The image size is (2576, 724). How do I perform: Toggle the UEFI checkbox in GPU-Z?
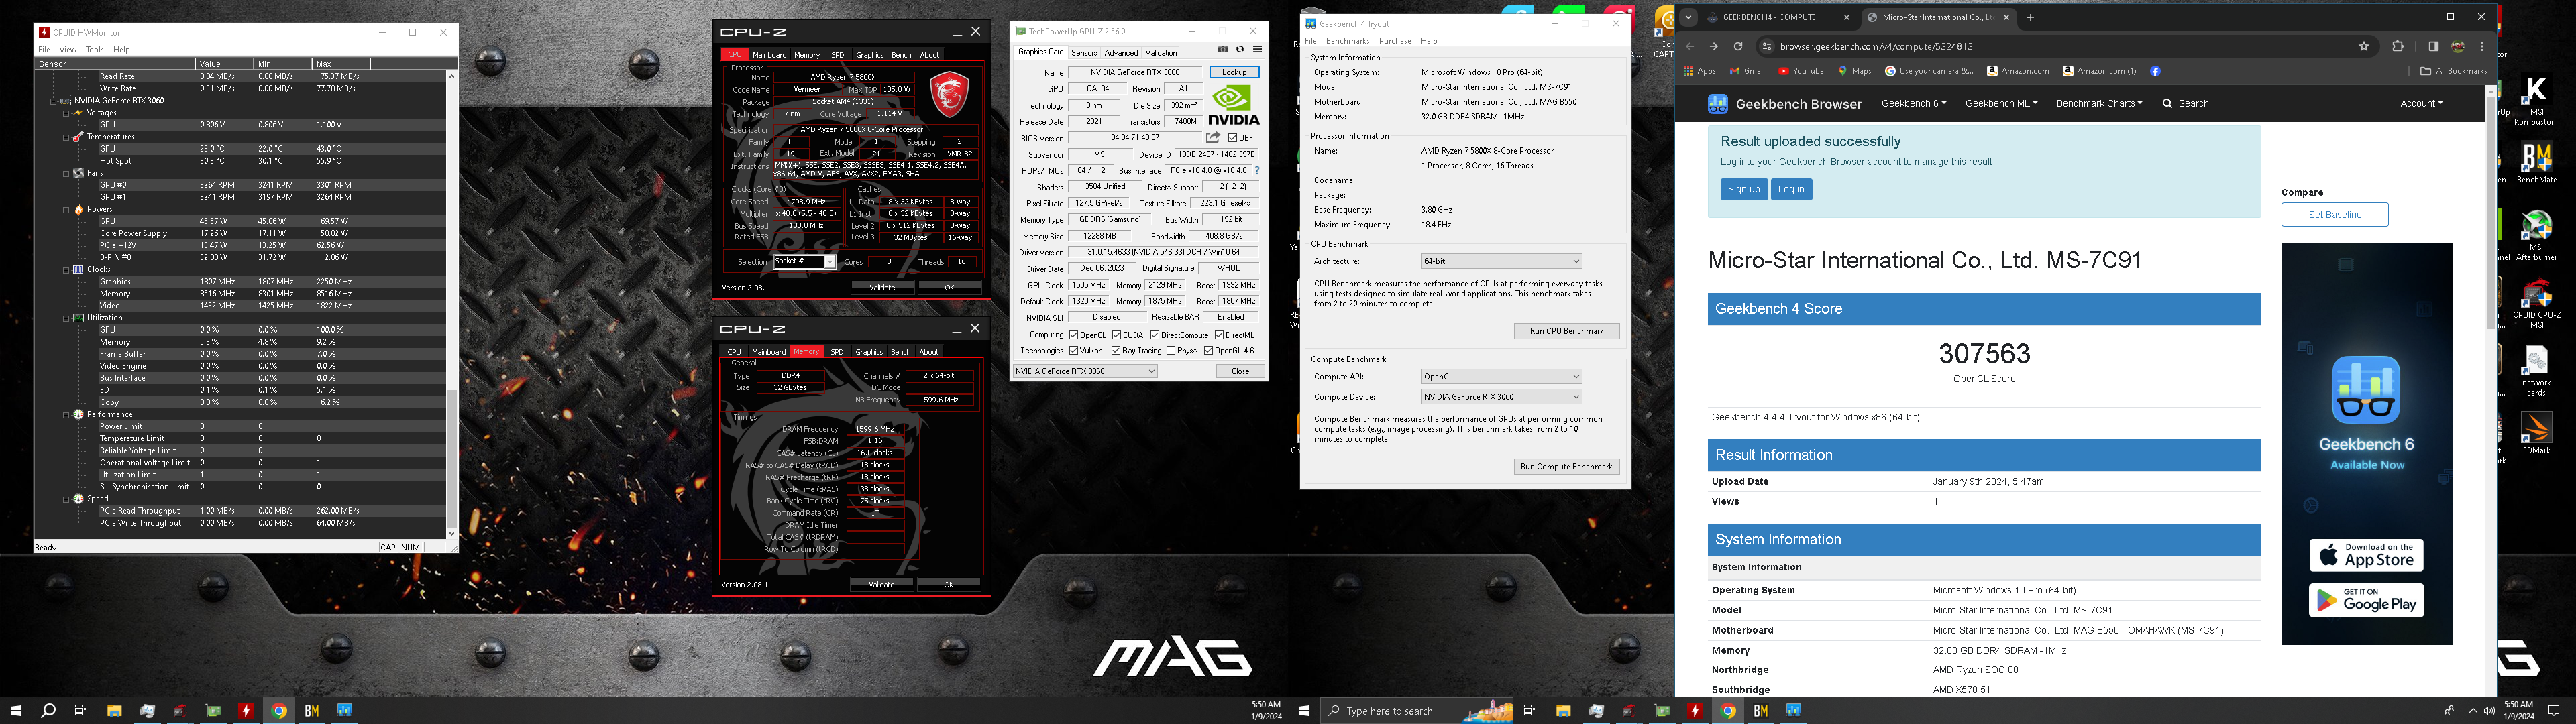[x=1233, y=138]
